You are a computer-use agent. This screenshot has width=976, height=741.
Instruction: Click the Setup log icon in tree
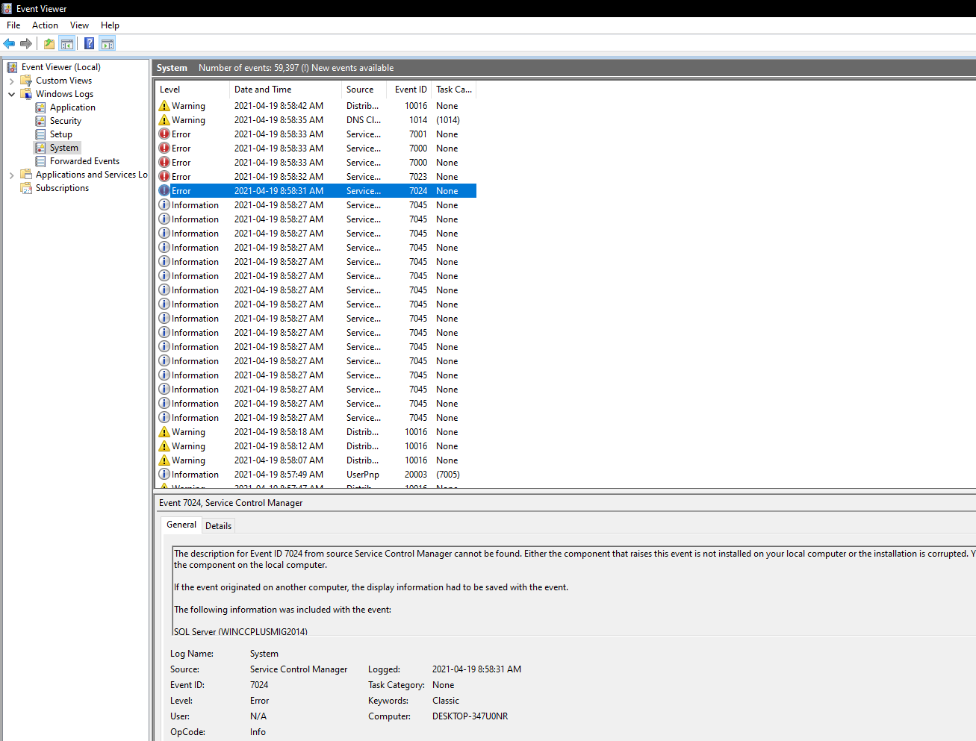pyautogui.click(x=40, y=134)
